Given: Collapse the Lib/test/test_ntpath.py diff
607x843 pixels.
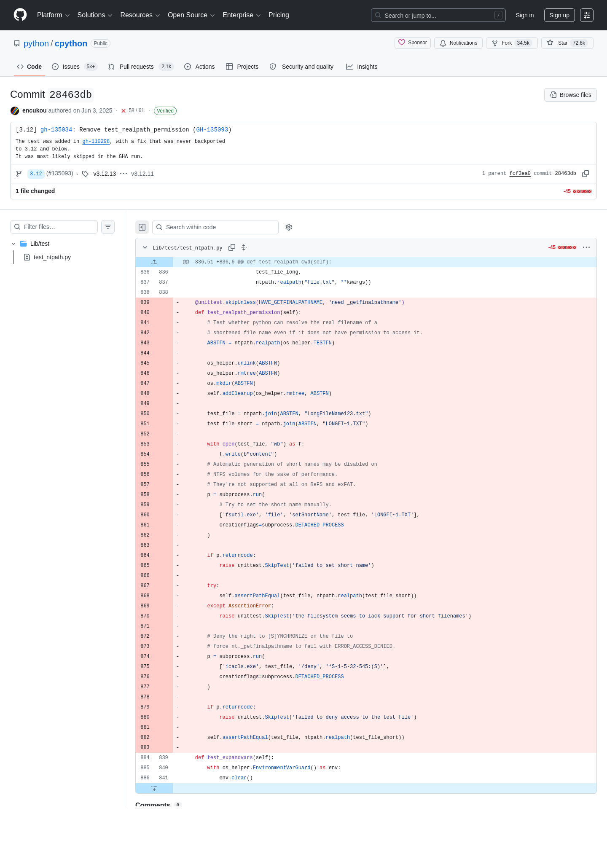Looking at the screenshot, I should coord(145,247).
